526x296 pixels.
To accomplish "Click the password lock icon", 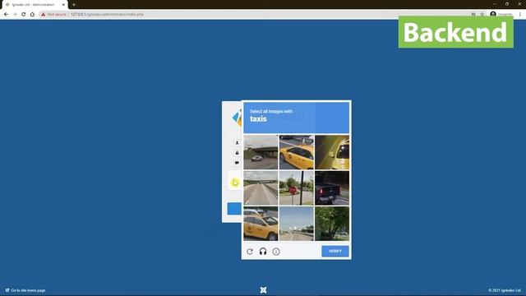I will pyautogui.click(x=237, y=153).
